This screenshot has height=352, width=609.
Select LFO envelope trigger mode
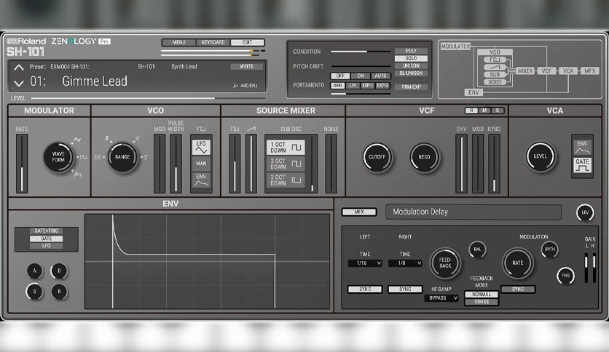coord(46,245)
